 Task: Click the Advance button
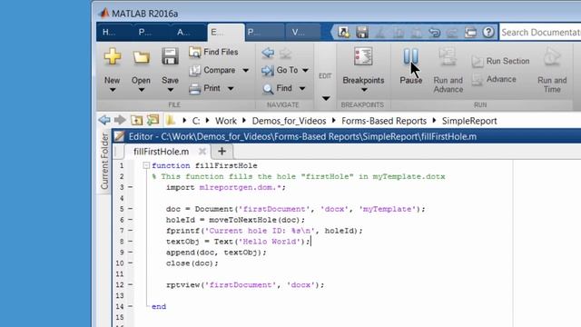point(494,79)
